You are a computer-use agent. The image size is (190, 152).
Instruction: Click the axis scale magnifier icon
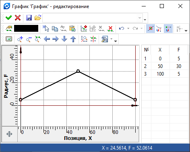(84, 39)
